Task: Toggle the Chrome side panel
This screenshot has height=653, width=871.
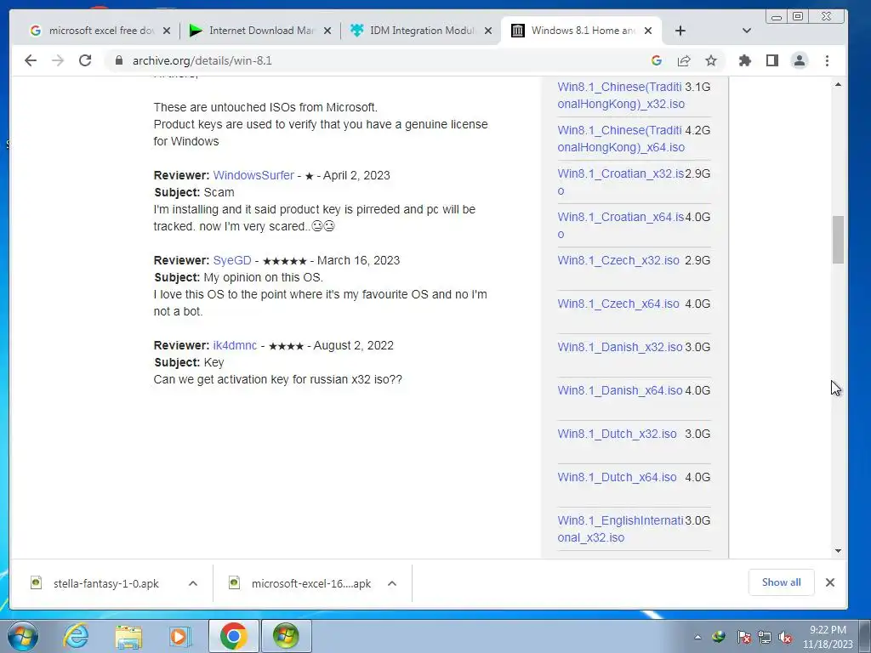Action: (x=772, y=60)
